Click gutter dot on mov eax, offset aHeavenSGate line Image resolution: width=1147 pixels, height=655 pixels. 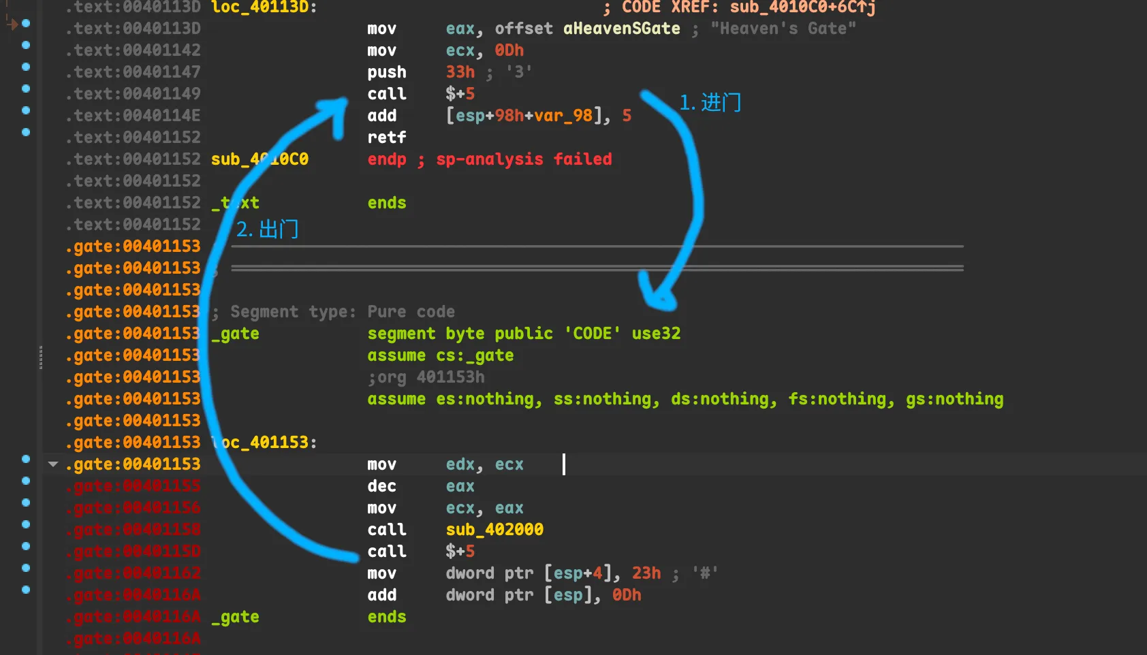(x=26, y=23)
